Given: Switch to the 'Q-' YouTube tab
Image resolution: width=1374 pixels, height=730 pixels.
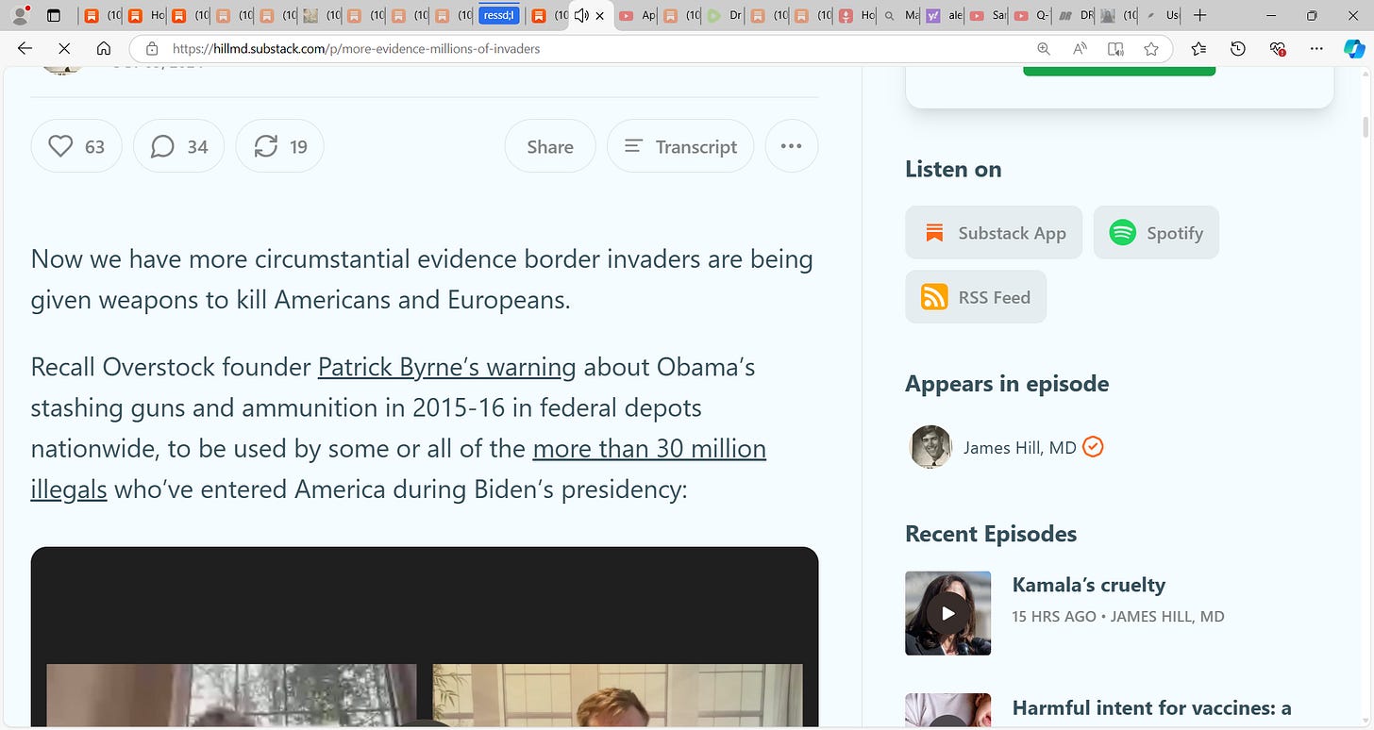Looking at the screenshot, I should coord(1031,15).
